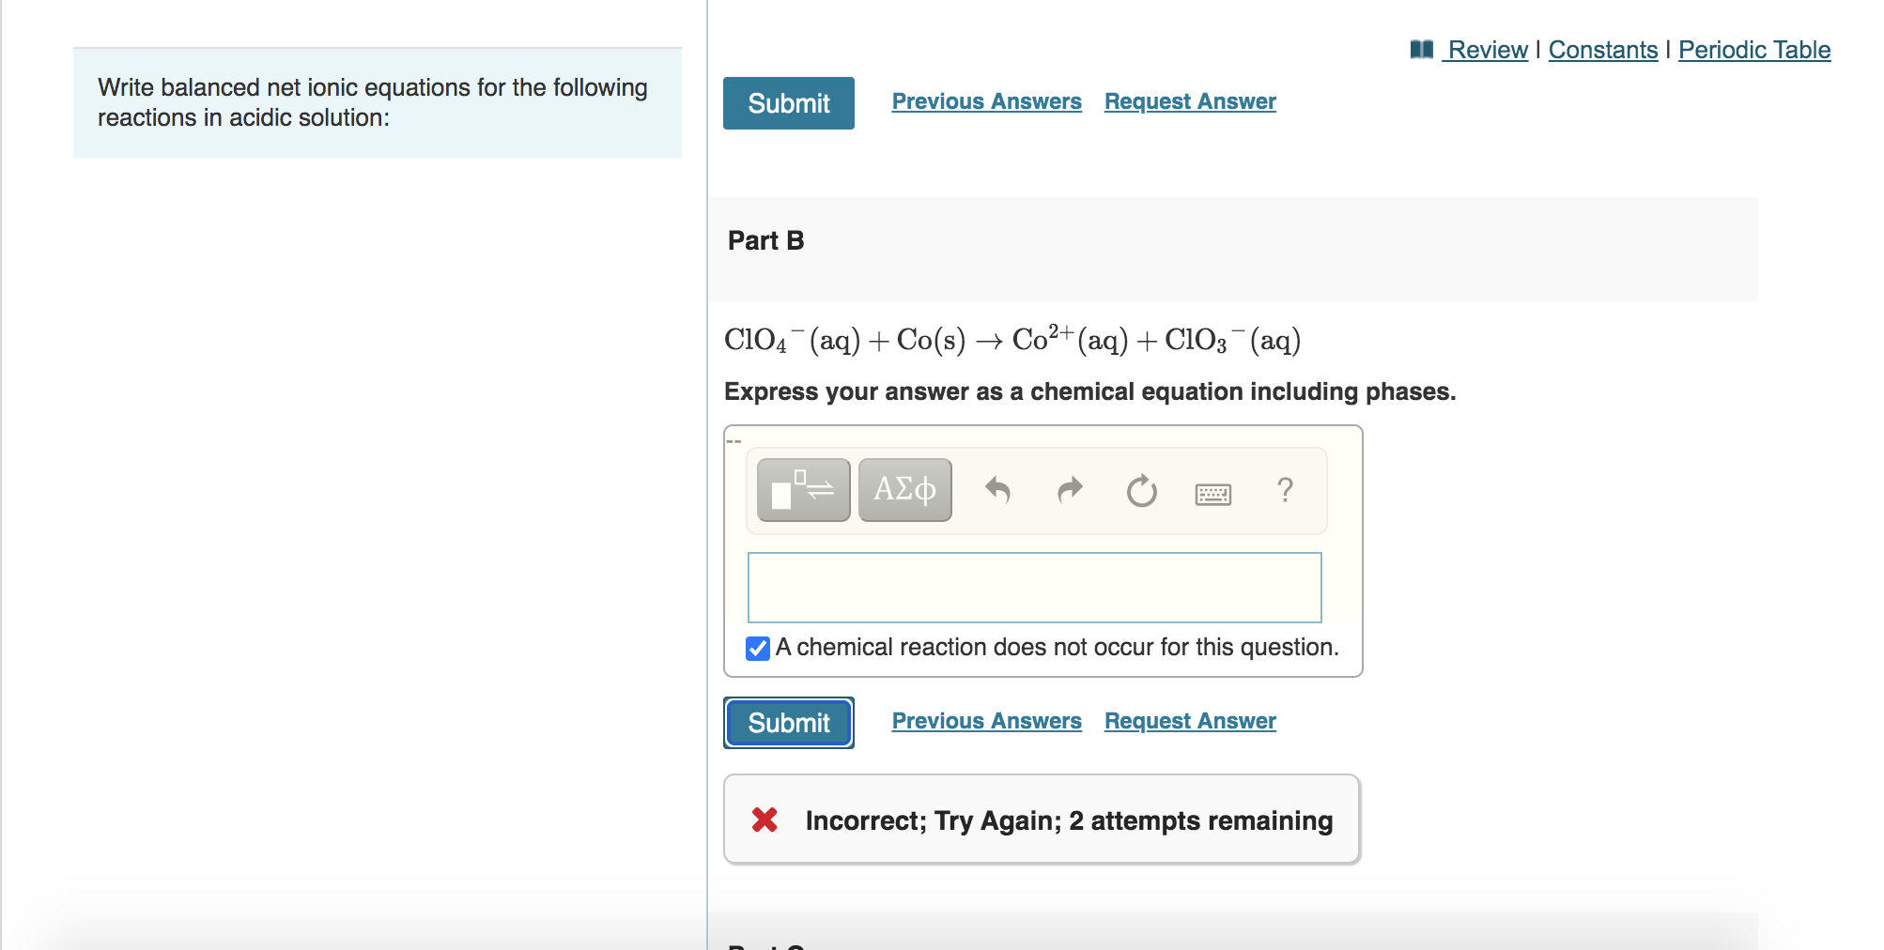Click the help question mark icon
This screenshot has width=1884, height=950.
click(1286, 489)
